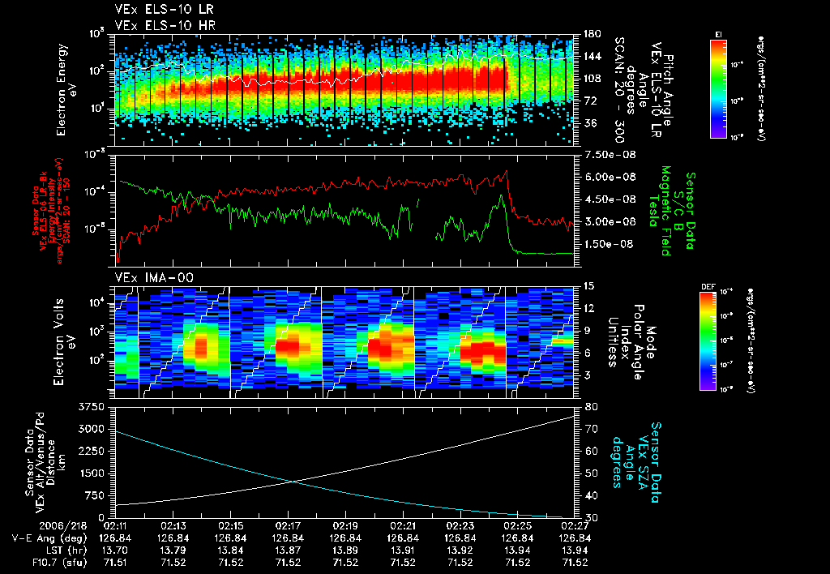Viewport: 830px width, 574px height.
Task: Click the green 'Magnetic Field Tesla' axis label
Action: pos(660,211)
